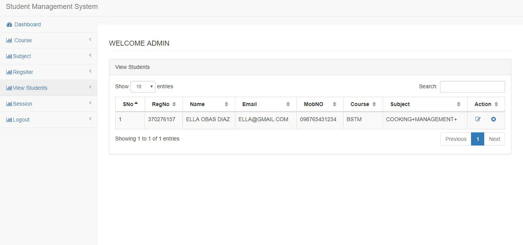Click the sort arrows on the Subject column

[x=459, y=104]
